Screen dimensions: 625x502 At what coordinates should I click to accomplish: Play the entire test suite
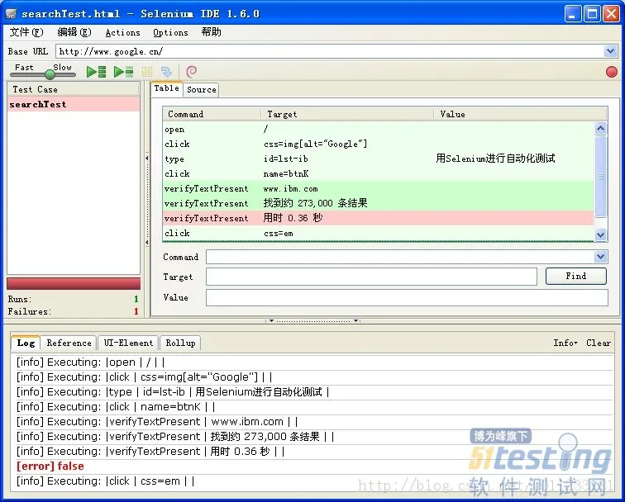[96, 72]
